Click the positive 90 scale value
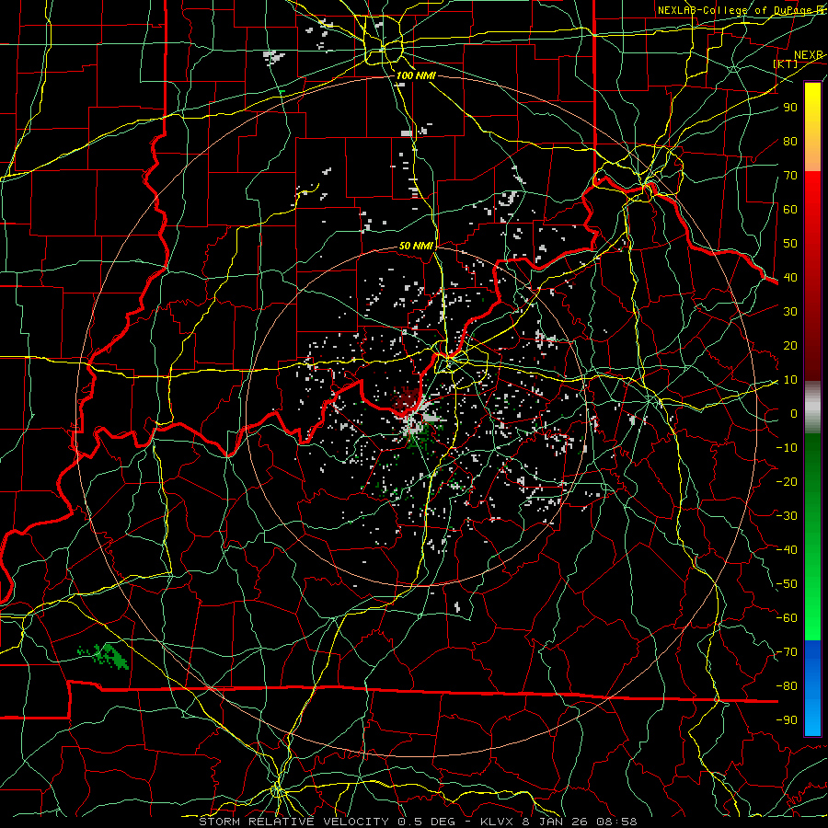The height and width of the screenshot is (828, 828). (790, 108)
